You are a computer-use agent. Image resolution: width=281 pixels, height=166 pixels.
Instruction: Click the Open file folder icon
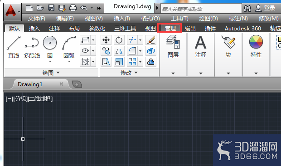tap(40, 8)
